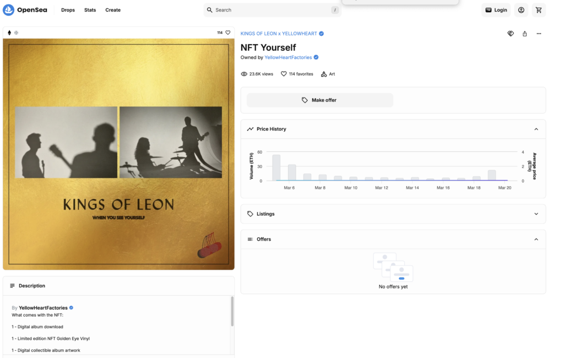
Task: Click the NFT Yourself title
Action: [268, 47]
